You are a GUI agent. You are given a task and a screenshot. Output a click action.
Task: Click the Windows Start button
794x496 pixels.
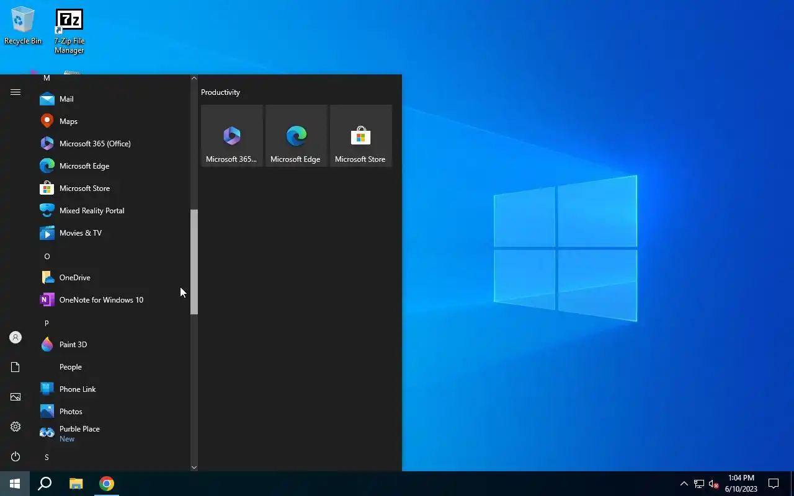point(15,484)
